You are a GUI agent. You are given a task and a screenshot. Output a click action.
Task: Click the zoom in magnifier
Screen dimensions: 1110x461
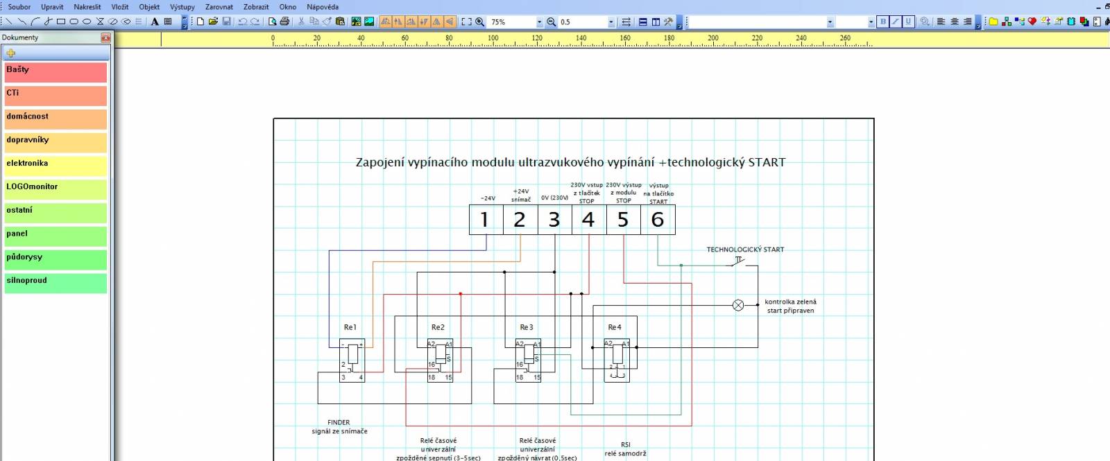pos(479,21)
